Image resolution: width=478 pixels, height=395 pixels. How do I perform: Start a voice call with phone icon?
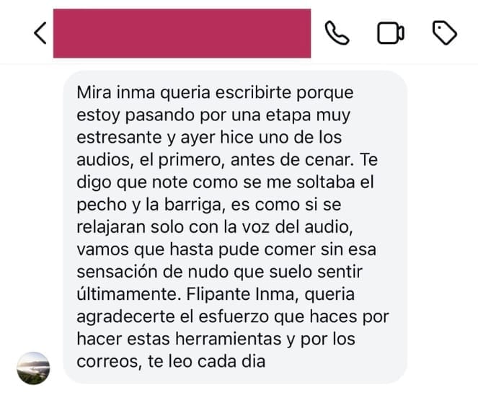337,33
